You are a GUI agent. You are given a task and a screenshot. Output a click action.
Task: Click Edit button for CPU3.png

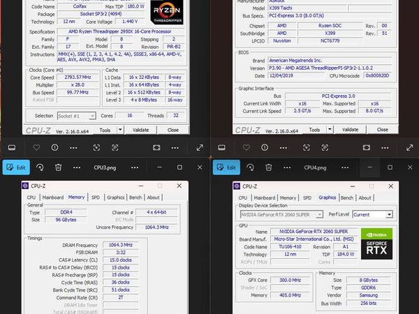[x=16, y=167]
